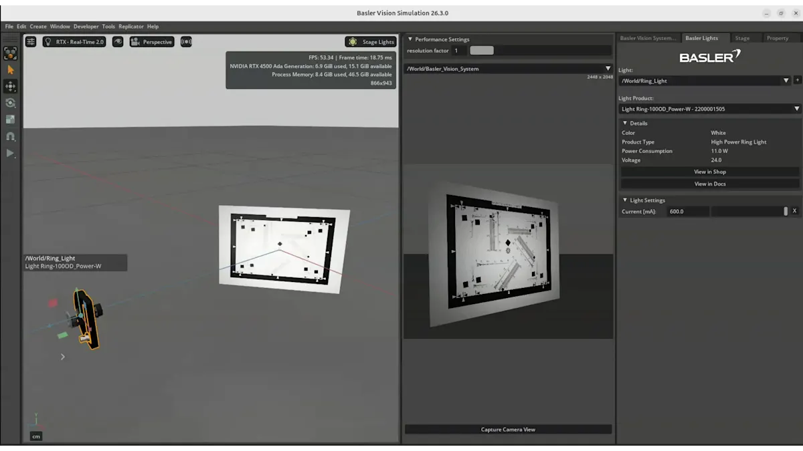Image resolution: width=803 pixels, height=451 pixels.
Task: Activate the Scale tool
Action: click(x=10, y=120)
